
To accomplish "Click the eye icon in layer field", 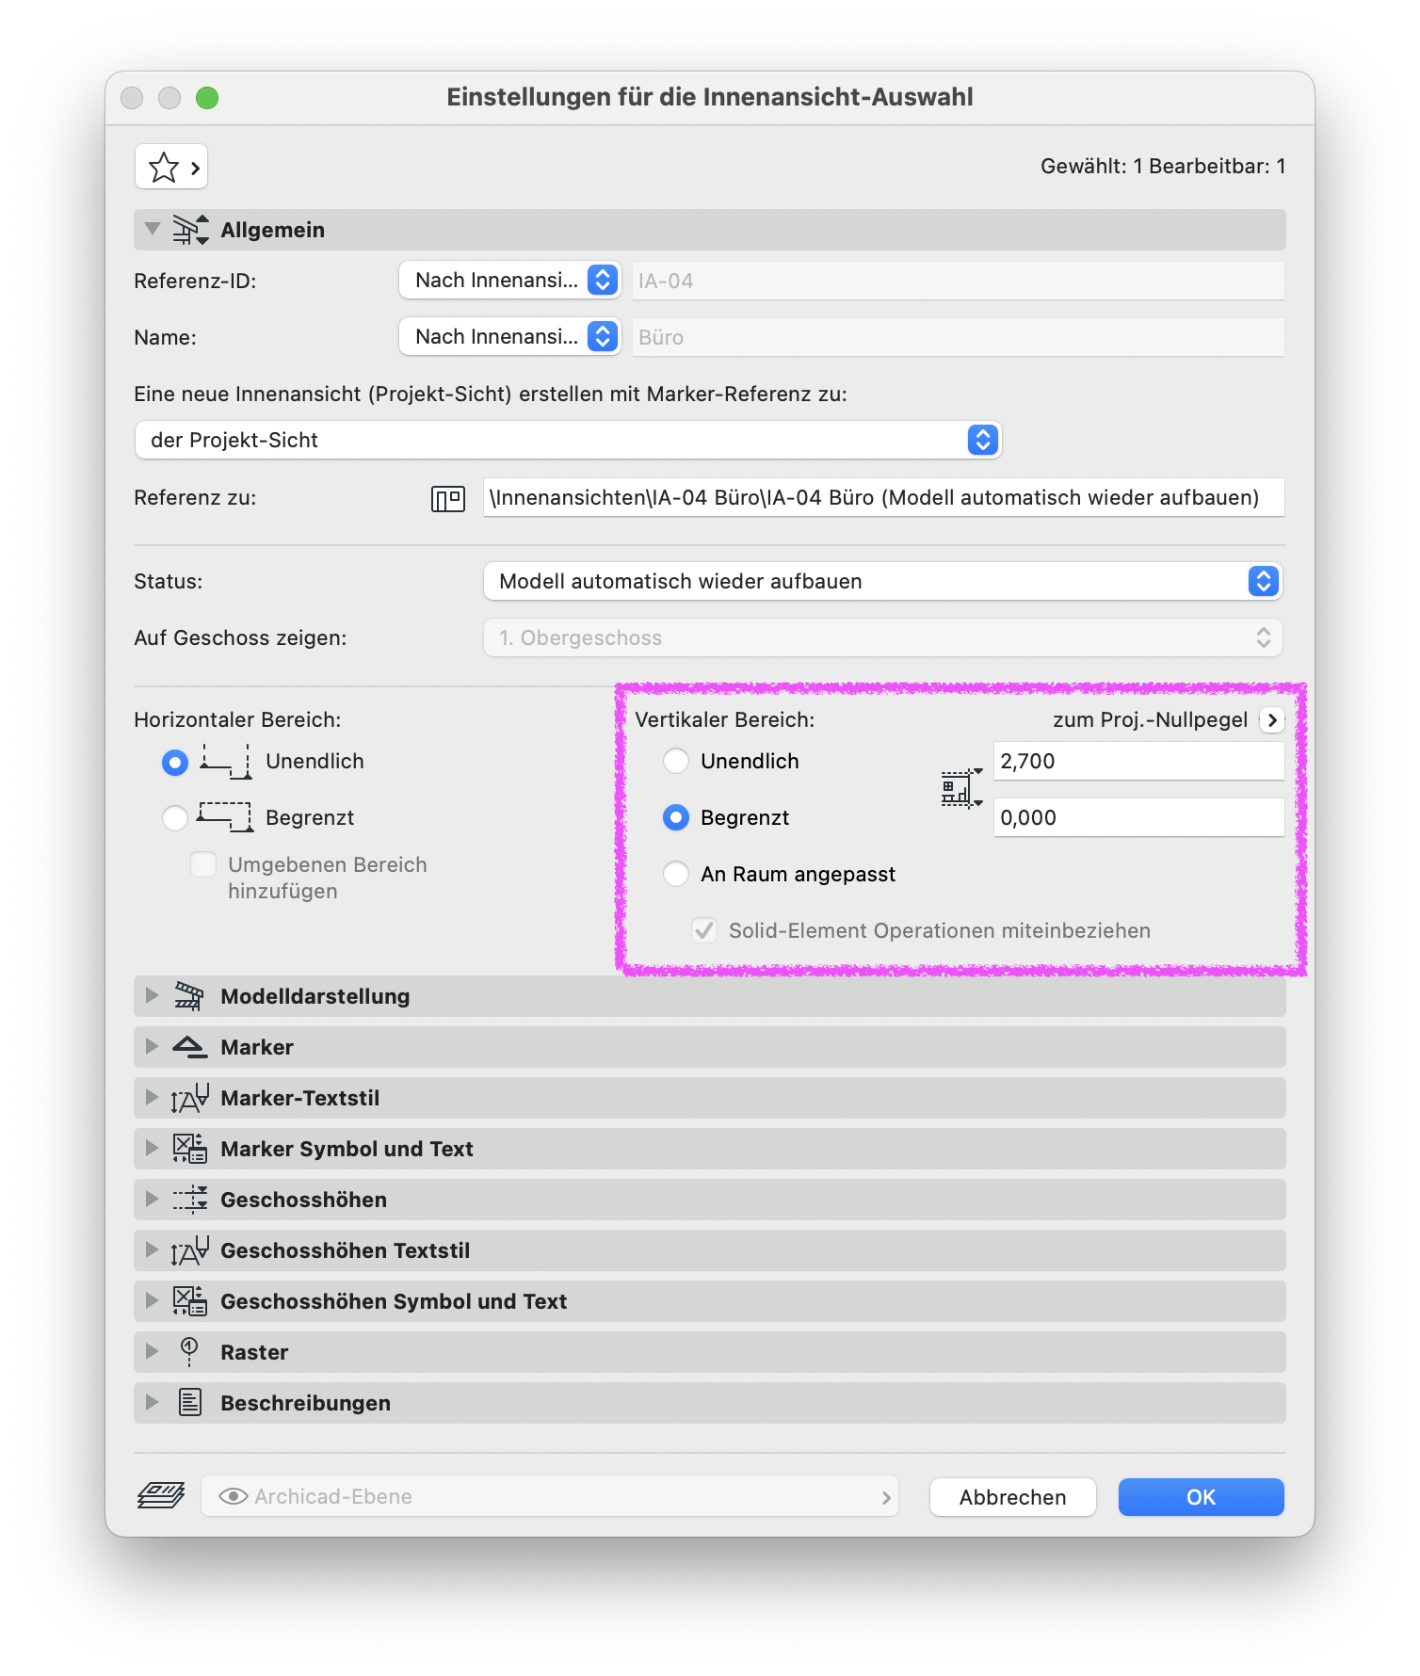I will point(233,1496).
